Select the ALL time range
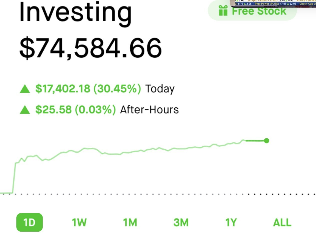Screen dimensions: 316x247 point(282,222)
